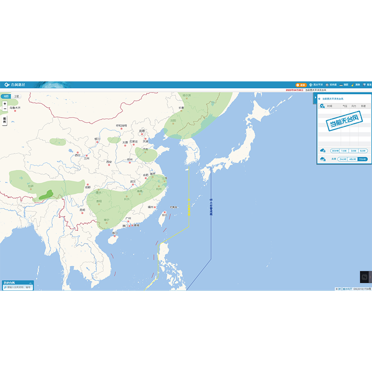The image size is (372, 372).
Task: Zoom in with the plus button
Action: point(5,104)
